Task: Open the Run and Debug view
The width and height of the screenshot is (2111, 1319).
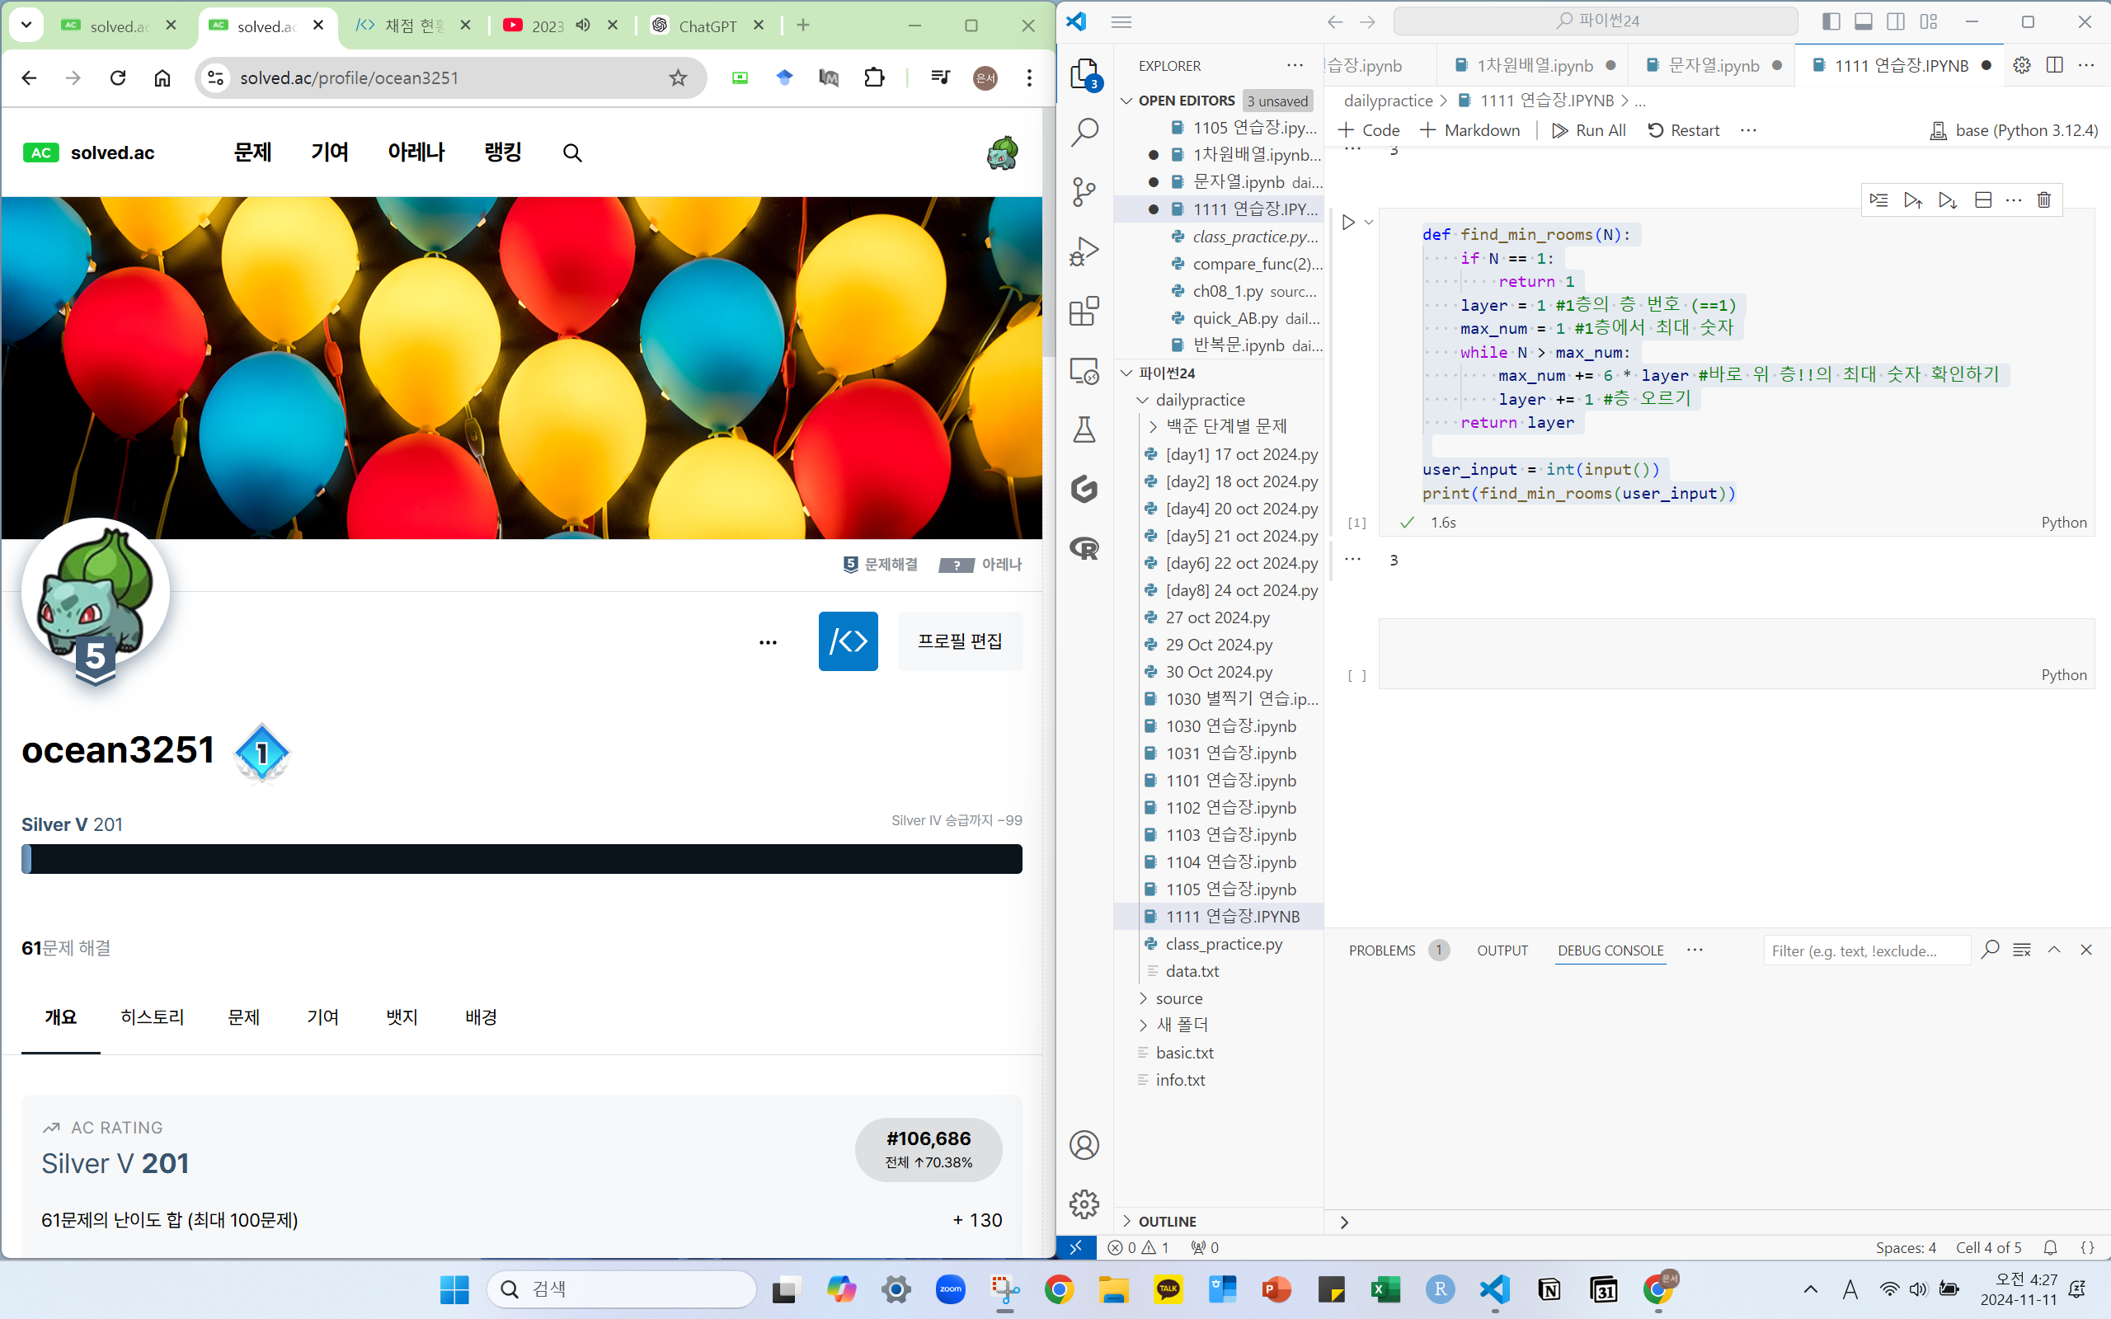Action: click(1084, 251)
